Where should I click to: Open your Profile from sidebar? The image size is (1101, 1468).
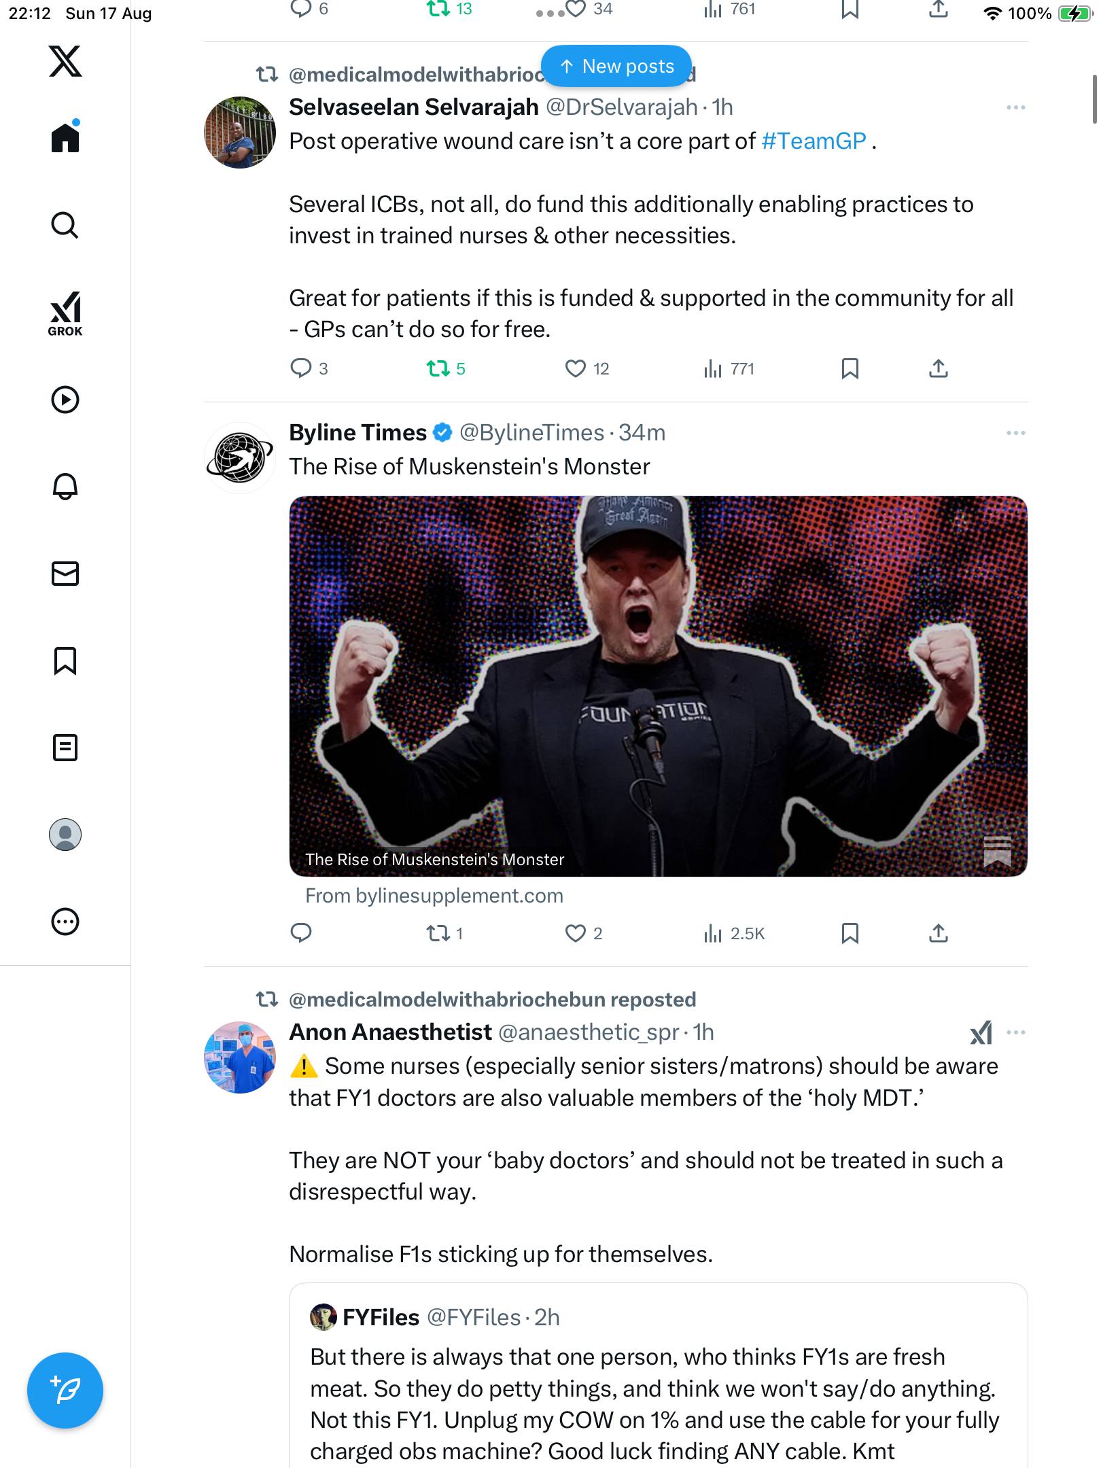[65, 835]
